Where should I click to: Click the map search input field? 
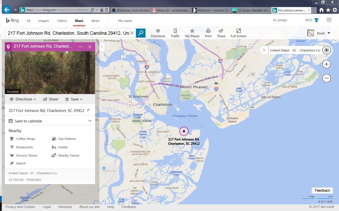coord(68,33)
